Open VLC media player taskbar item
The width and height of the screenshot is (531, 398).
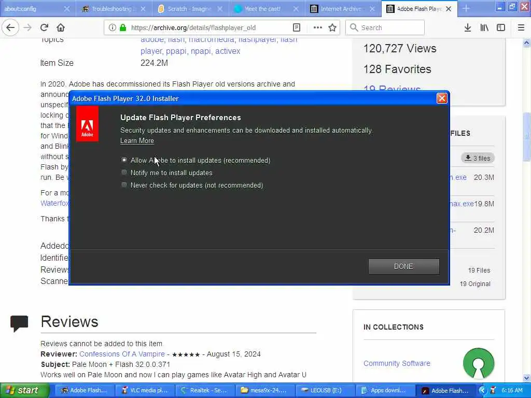pos(146,391)
